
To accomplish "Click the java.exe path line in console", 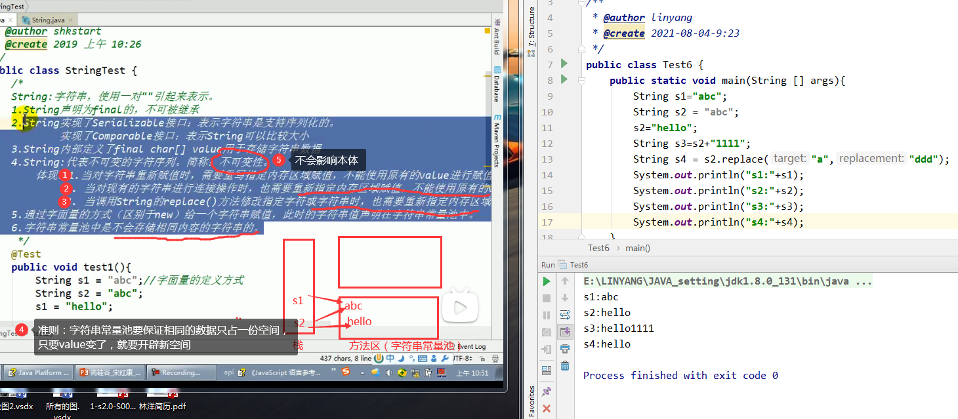I will [727, 281].
